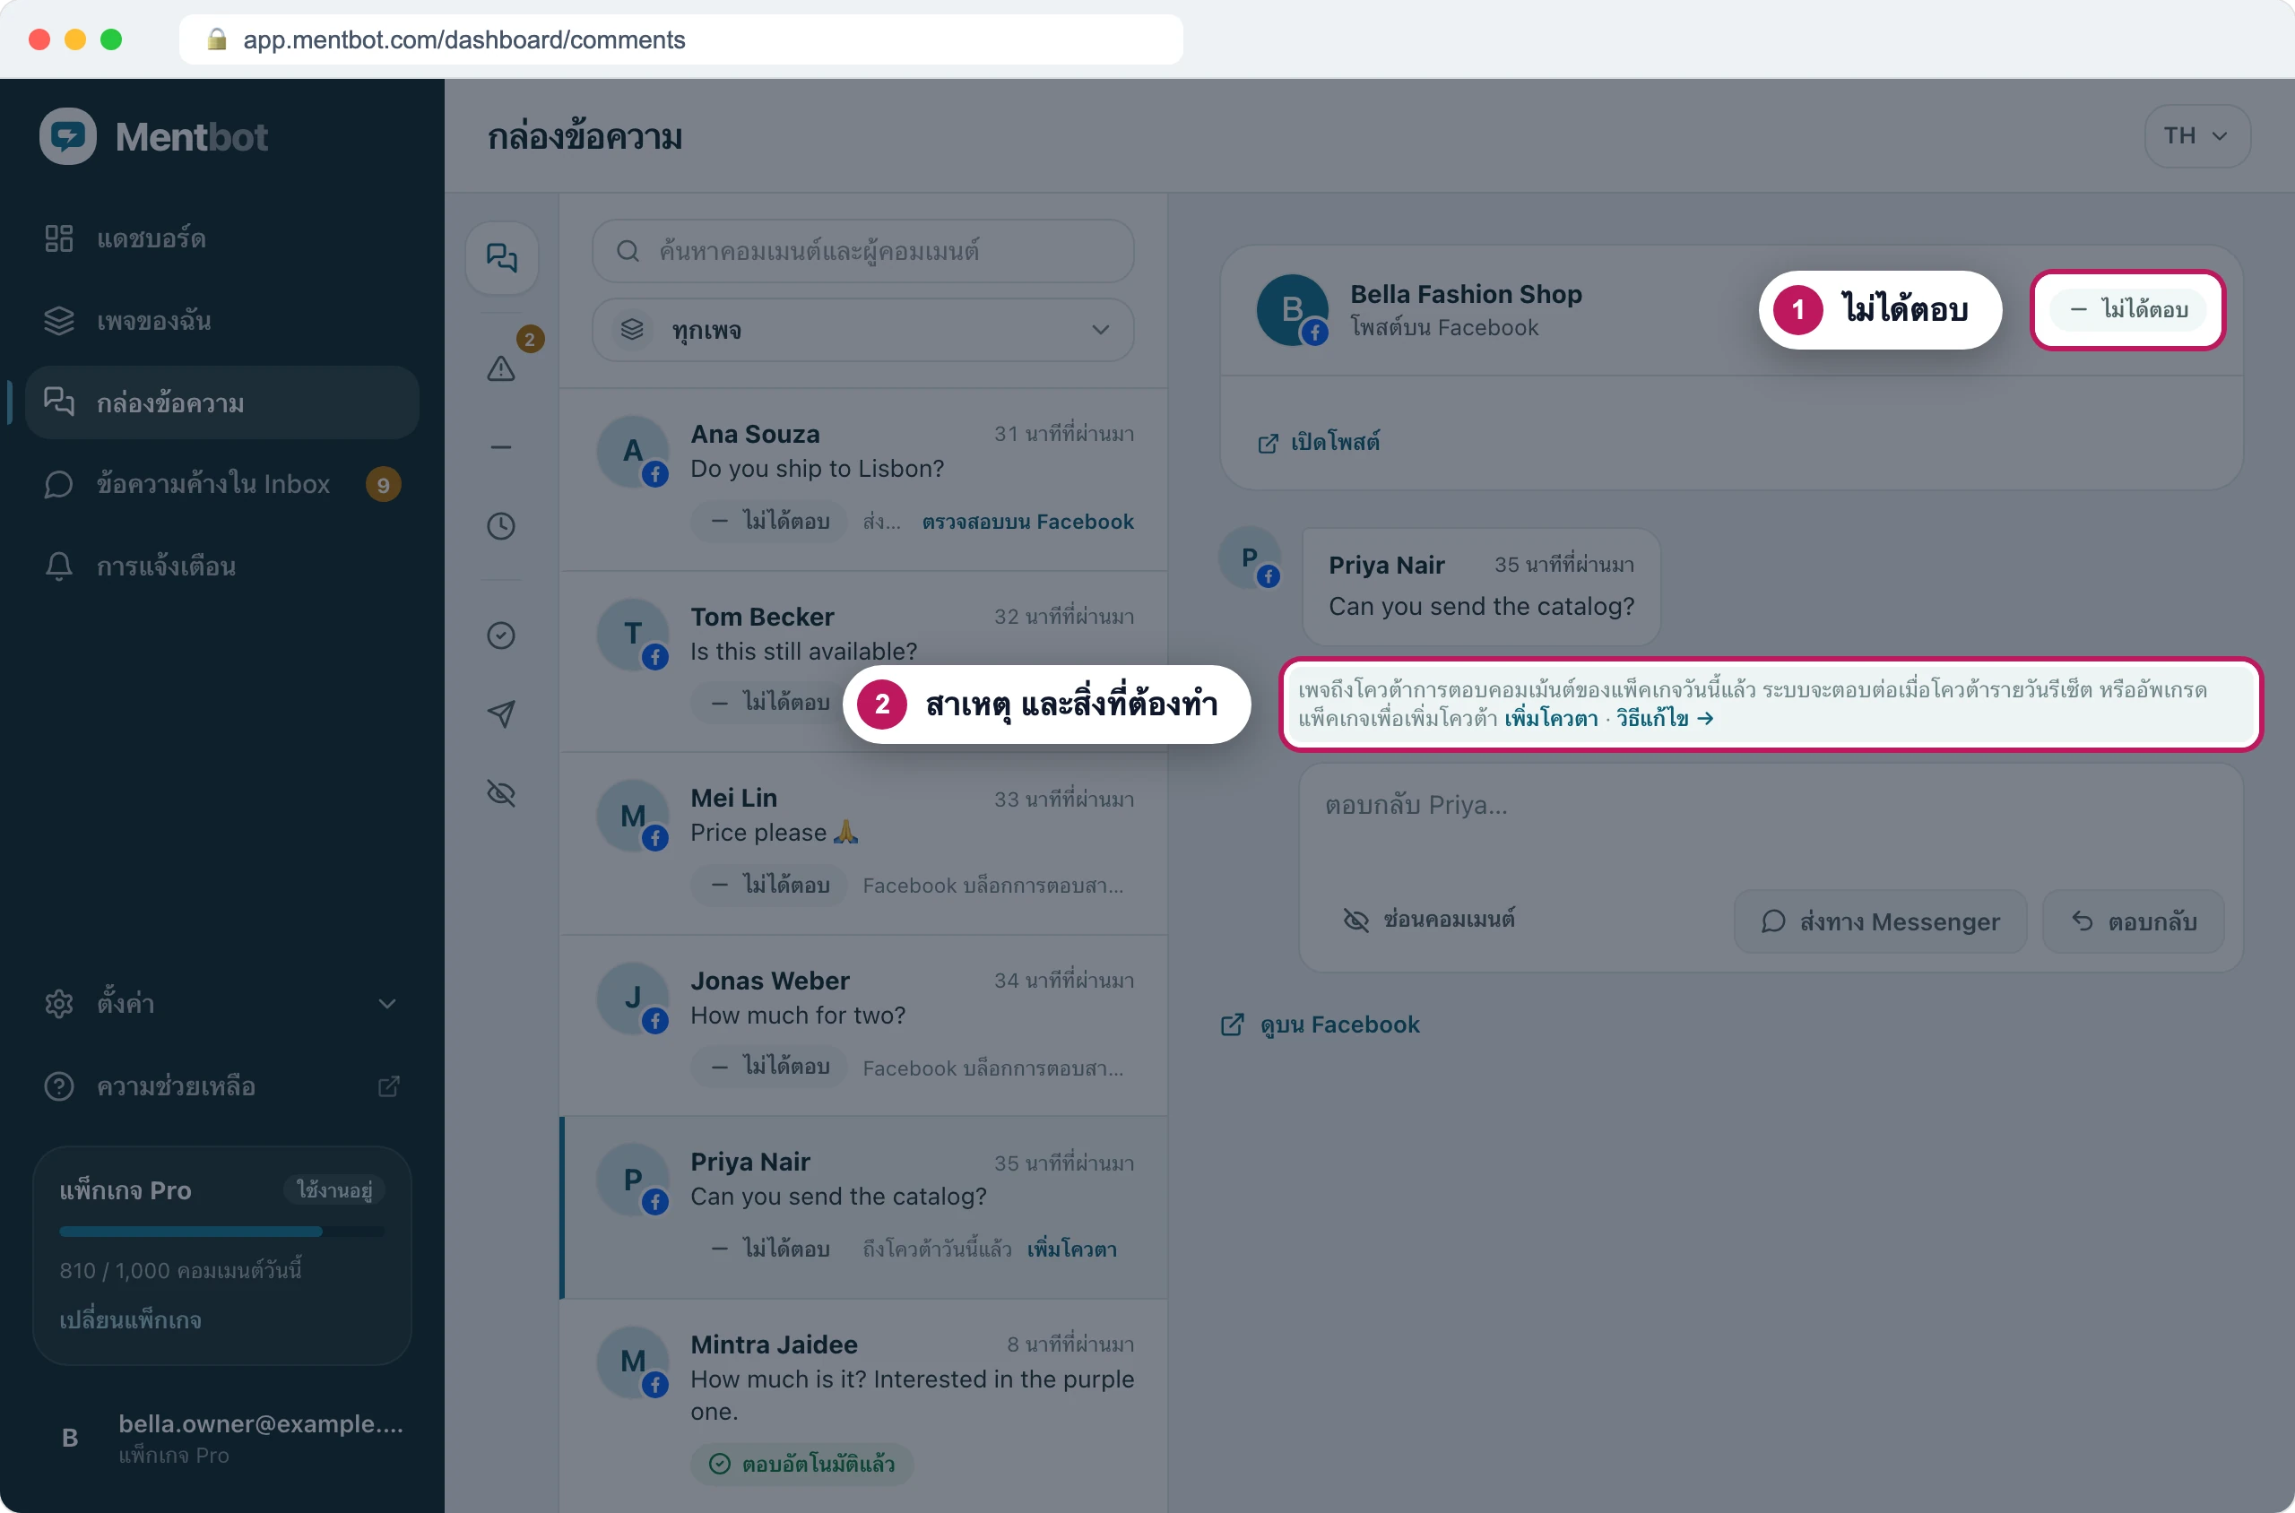Viewport: 2295px width, 1513px height.
Task: Click ส่งทาง Messenger button
Action: pyautogui.click(x=1880, y=921)
